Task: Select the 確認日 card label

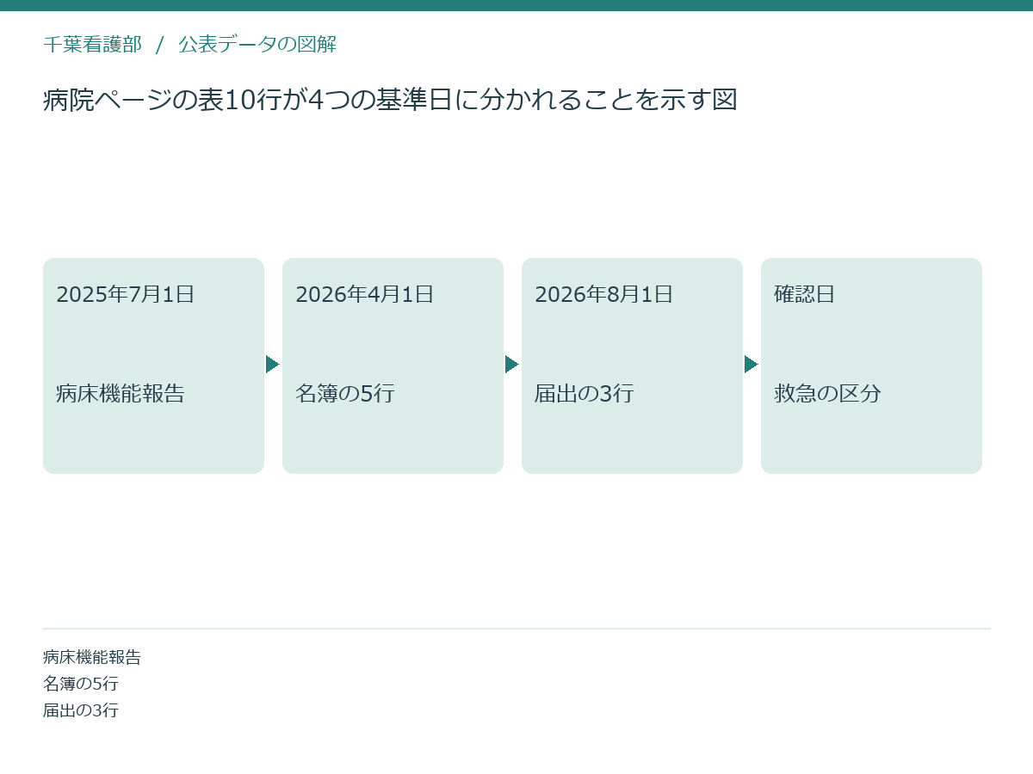Action: point(805,294)
